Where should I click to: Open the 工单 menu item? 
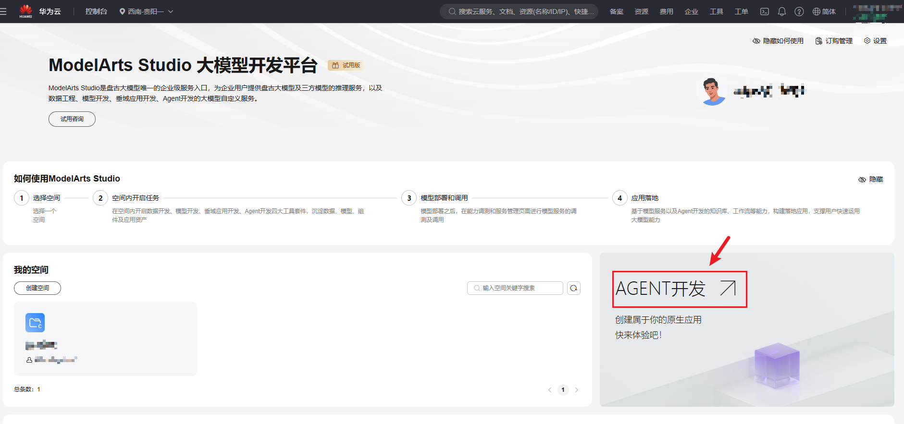(x=742, y=12)
